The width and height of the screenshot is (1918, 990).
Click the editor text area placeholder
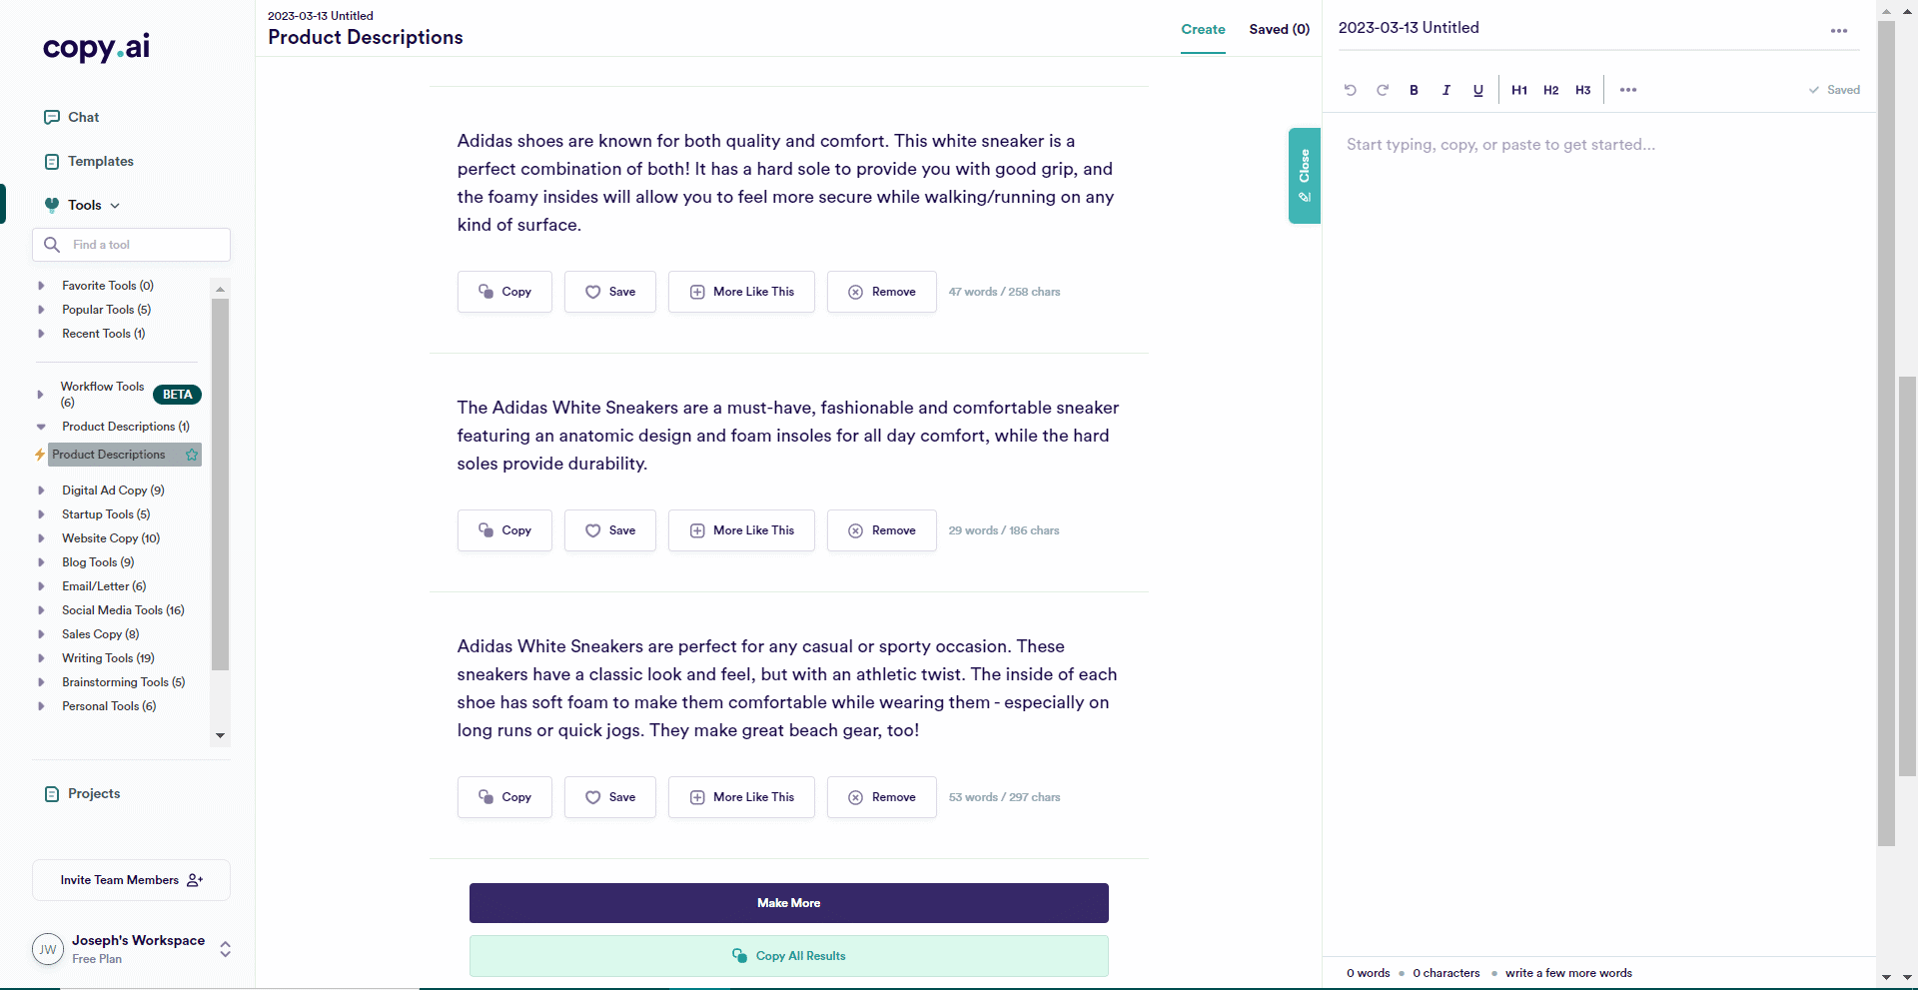click(1500, 145)
